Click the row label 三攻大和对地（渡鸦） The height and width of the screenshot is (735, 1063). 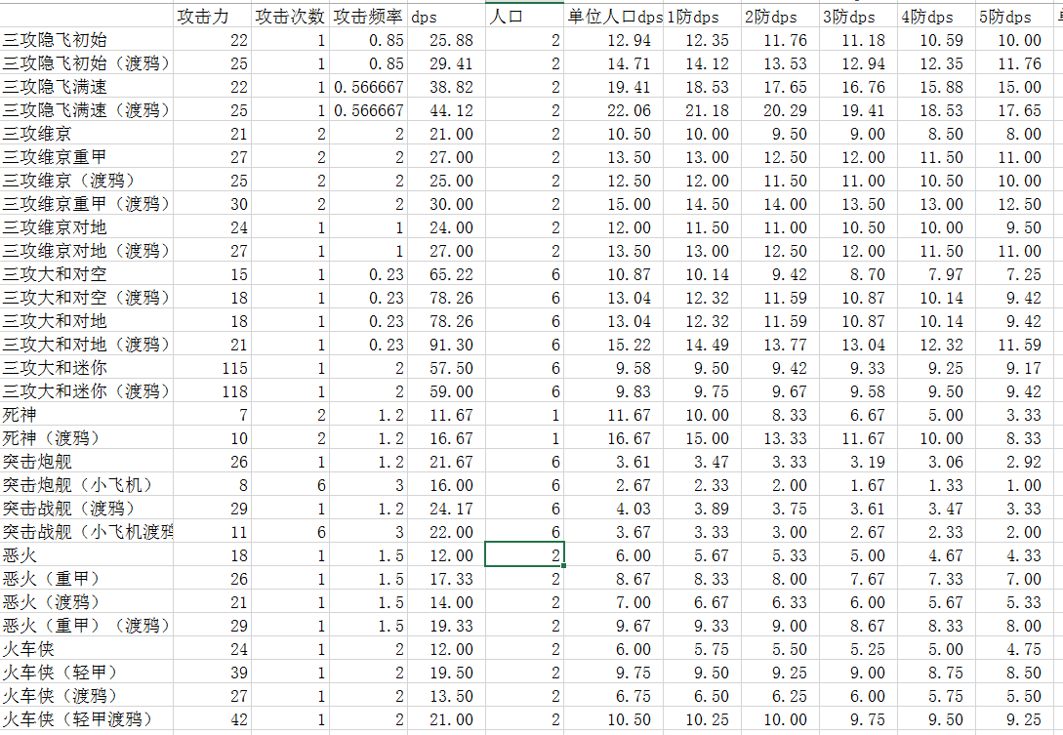[86, 345]
